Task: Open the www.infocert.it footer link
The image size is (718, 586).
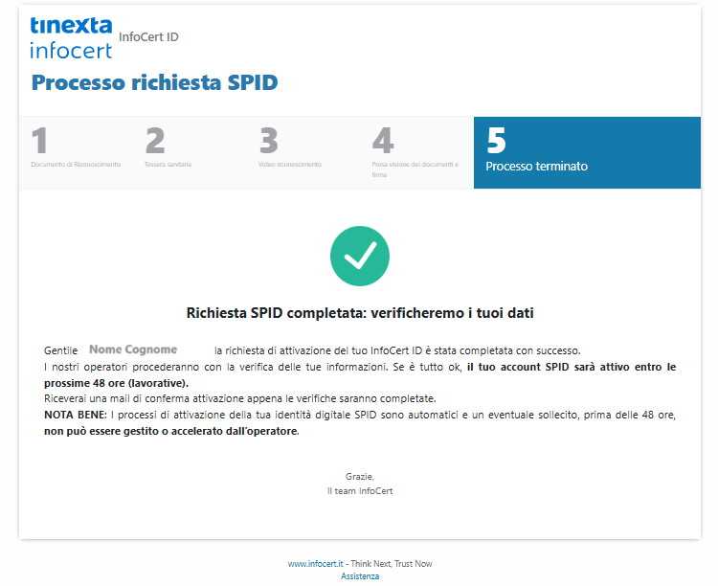Action: coord(316,564)
